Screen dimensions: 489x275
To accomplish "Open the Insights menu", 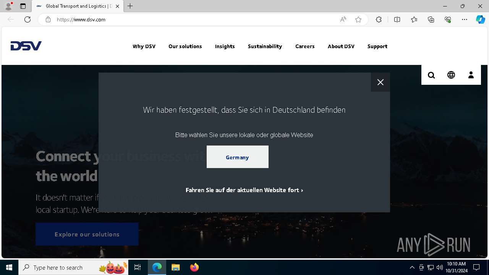I will (x=225, y=46).
